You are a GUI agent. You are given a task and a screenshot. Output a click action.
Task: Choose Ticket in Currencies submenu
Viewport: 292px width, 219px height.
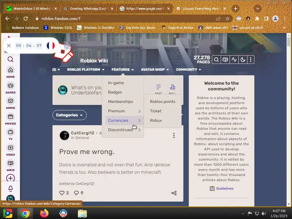(x=156, y=111)
